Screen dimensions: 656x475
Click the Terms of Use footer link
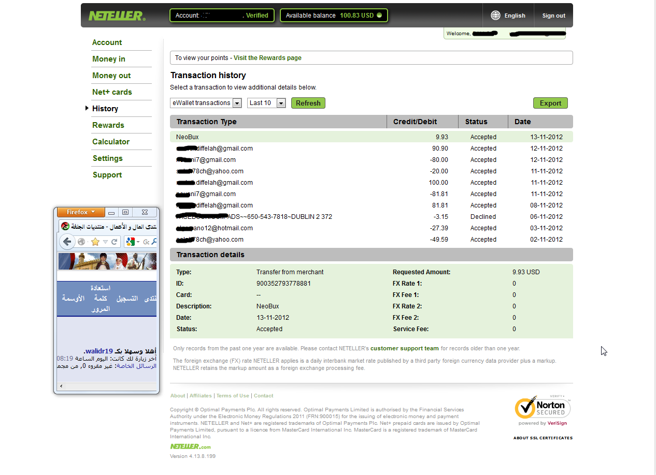click(233, 395)
